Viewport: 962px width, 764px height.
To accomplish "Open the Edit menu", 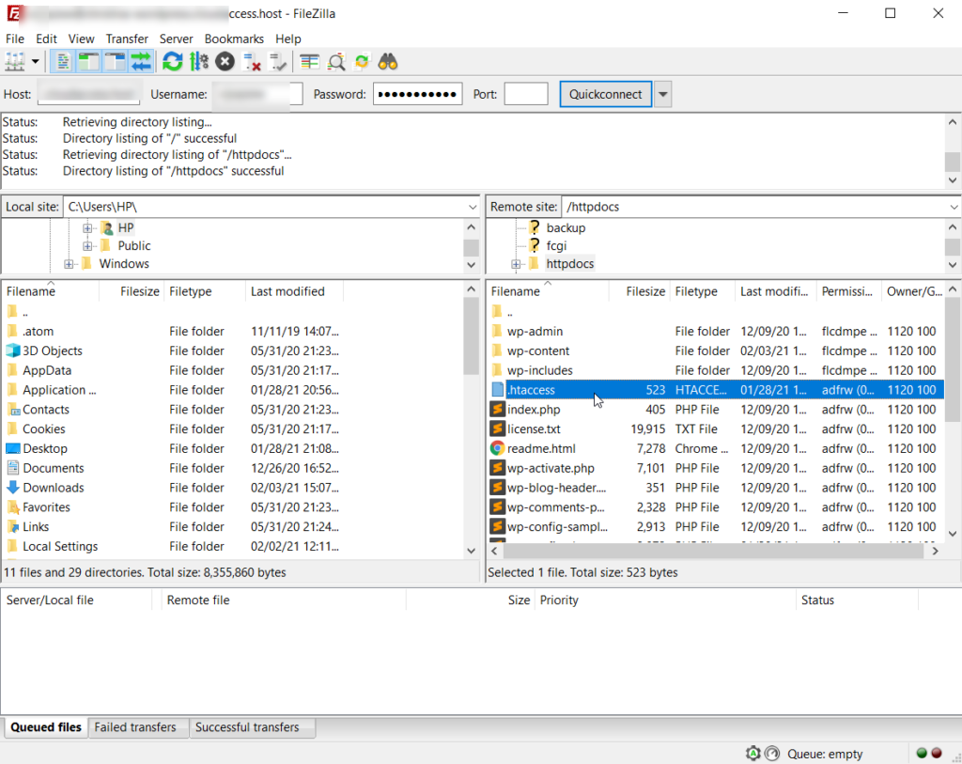I will [47, 39].
